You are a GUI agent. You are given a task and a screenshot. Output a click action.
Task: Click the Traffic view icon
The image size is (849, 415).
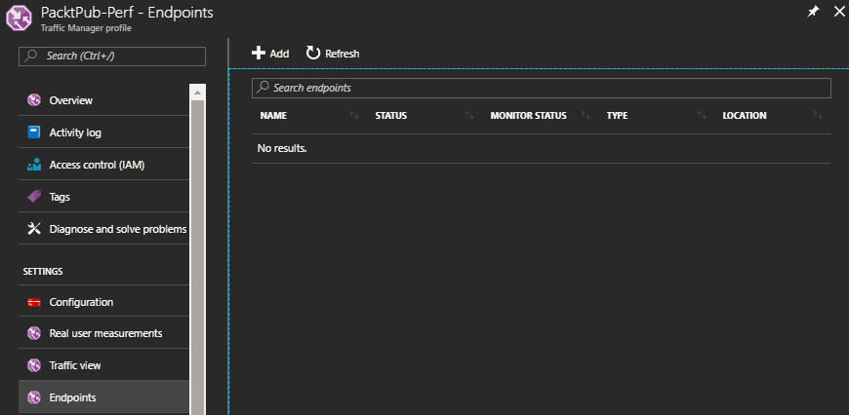(34, 365)
